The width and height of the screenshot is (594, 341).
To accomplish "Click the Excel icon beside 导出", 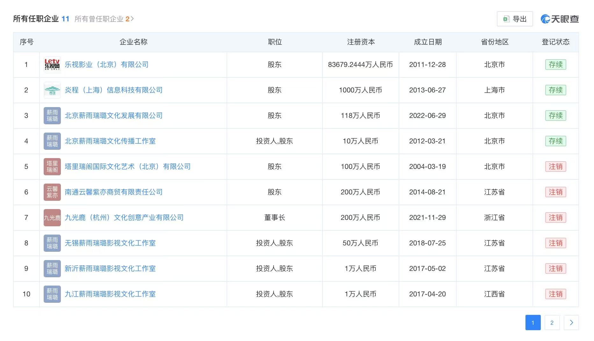I will [506, 19].
